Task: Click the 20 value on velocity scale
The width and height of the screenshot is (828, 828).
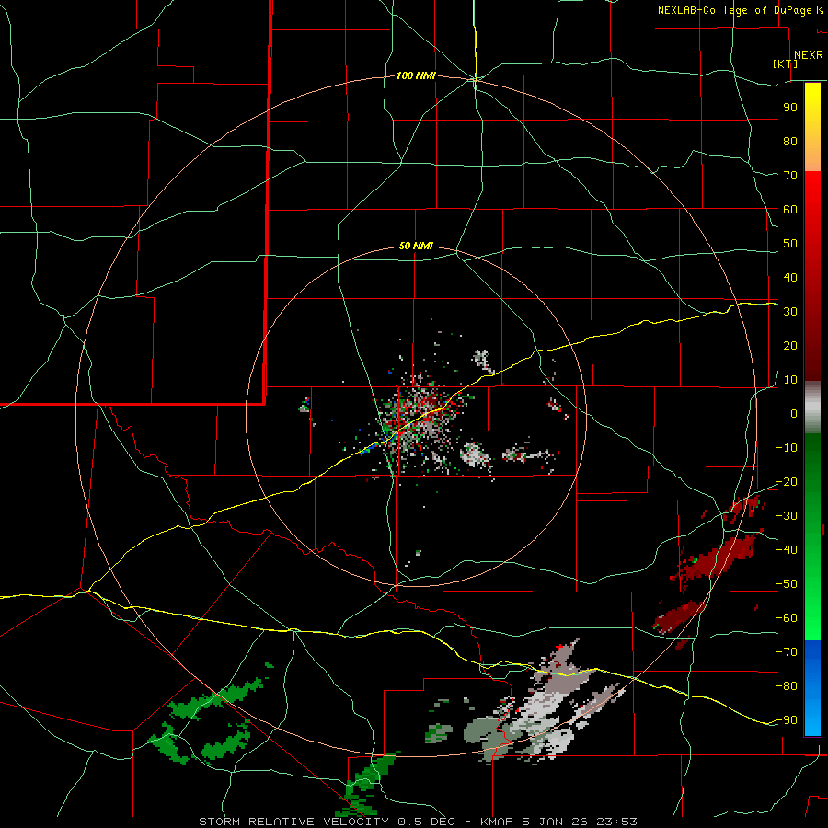Action: point(790,346)
